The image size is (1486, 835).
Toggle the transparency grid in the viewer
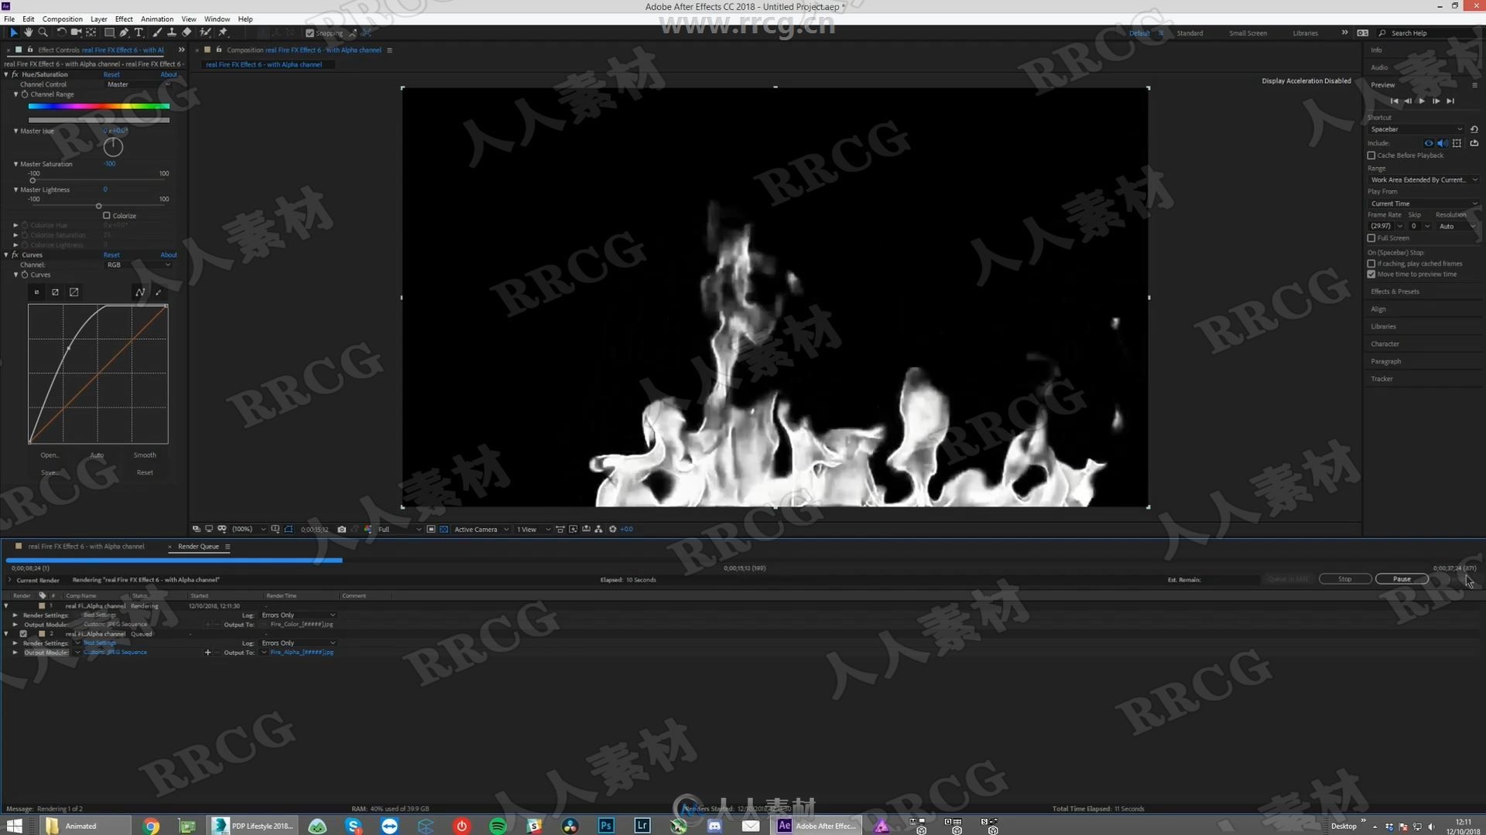(443, 530)
